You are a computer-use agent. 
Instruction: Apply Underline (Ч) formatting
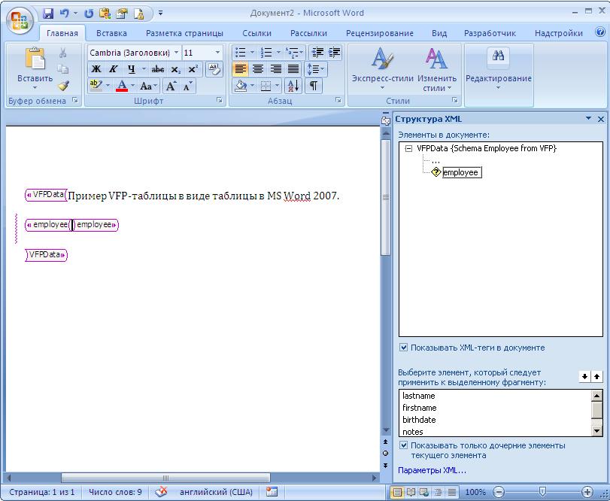132,69
